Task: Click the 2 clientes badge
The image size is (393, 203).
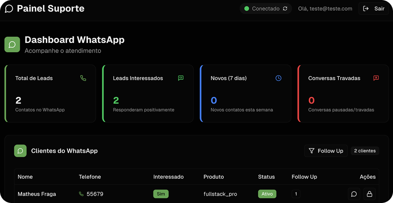Action: pos(365,151)
